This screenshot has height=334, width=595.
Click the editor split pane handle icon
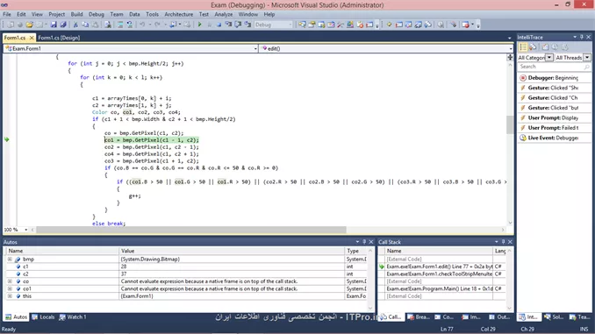click(510, 57)
